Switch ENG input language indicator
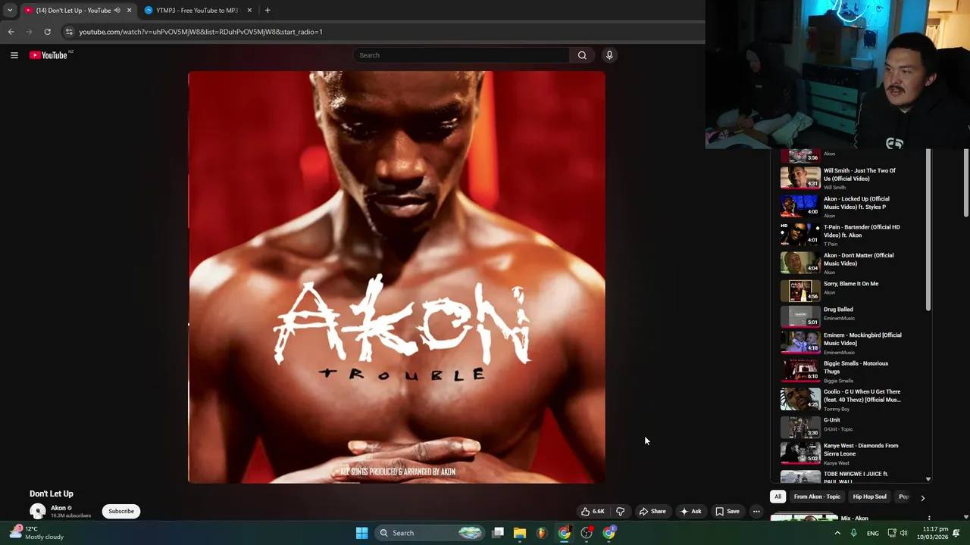The width and height of the screenshot is (970, 545). tap(873, 534)
